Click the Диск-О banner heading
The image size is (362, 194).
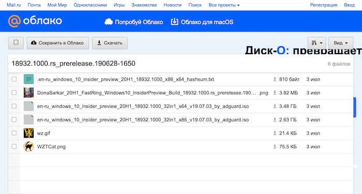(x=303, y=50)
